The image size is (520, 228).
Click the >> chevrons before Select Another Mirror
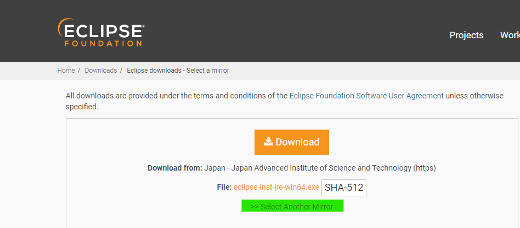[255, 207]
